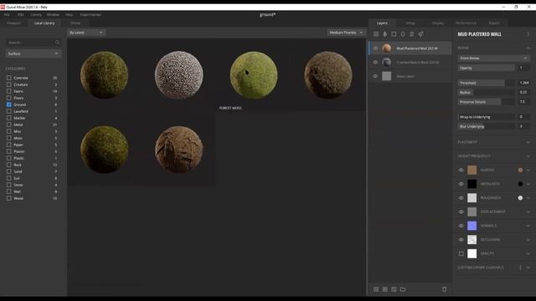Click the droplet icon in layers toolbar
This screenshot has height=301, width=536.
(x=385, y=34)
